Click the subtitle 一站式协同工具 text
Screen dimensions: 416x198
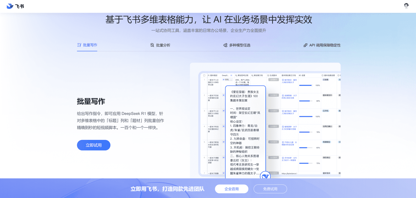[x=209, y=30]
